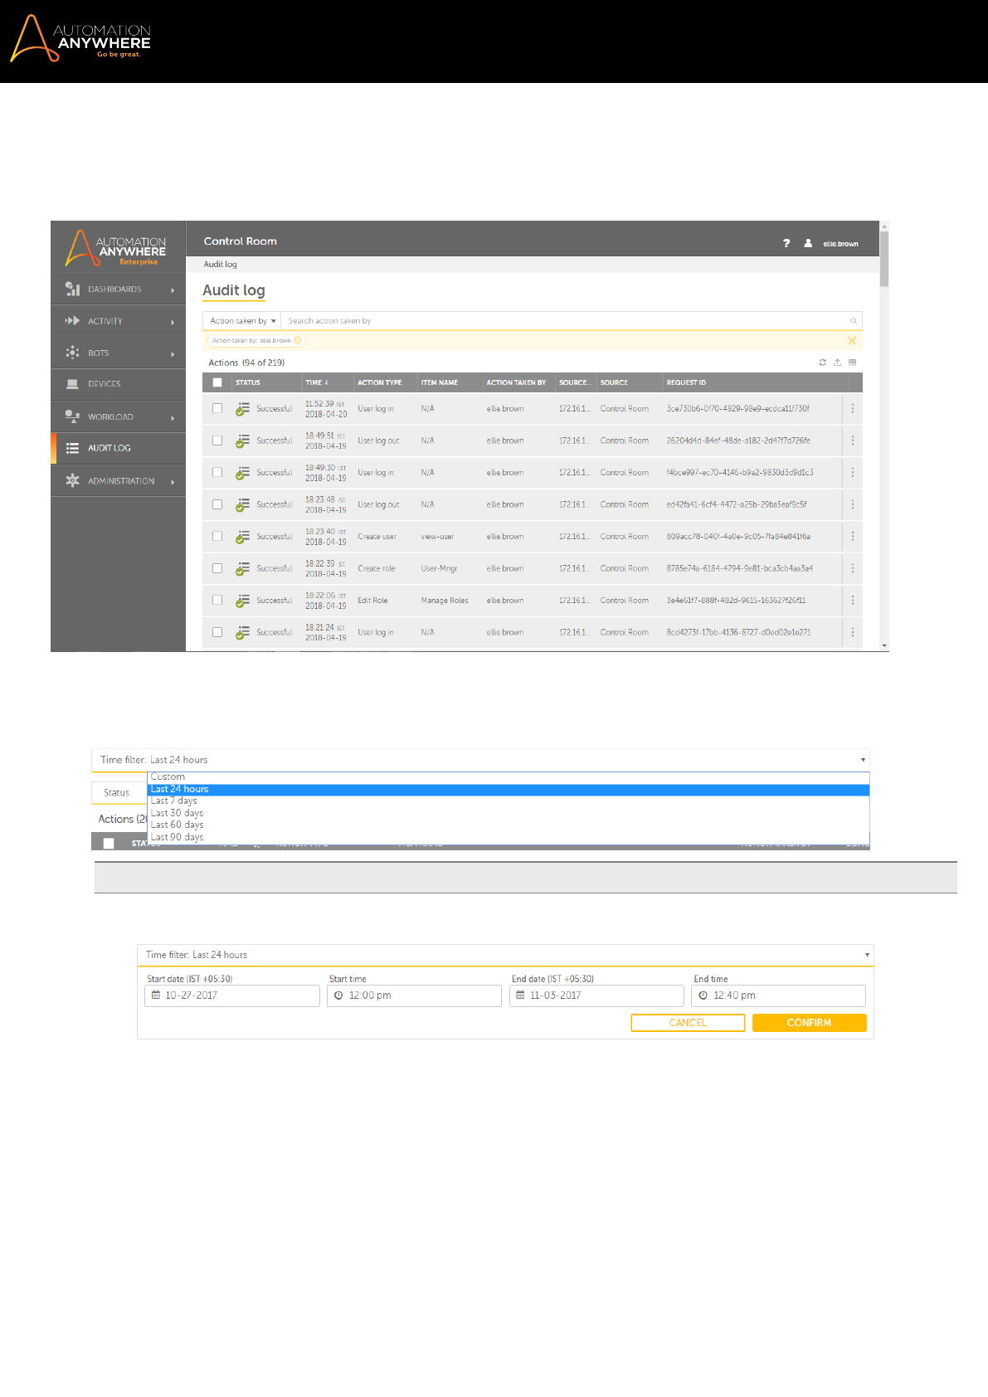The image size is (988, 1397).
Task: Click the Start time clock icon
Action: (x=338, y=995)
